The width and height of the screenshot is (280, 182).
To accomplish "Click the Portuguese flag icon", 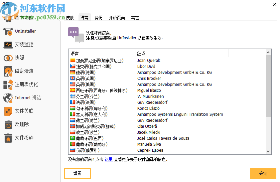I will [72, 144].
